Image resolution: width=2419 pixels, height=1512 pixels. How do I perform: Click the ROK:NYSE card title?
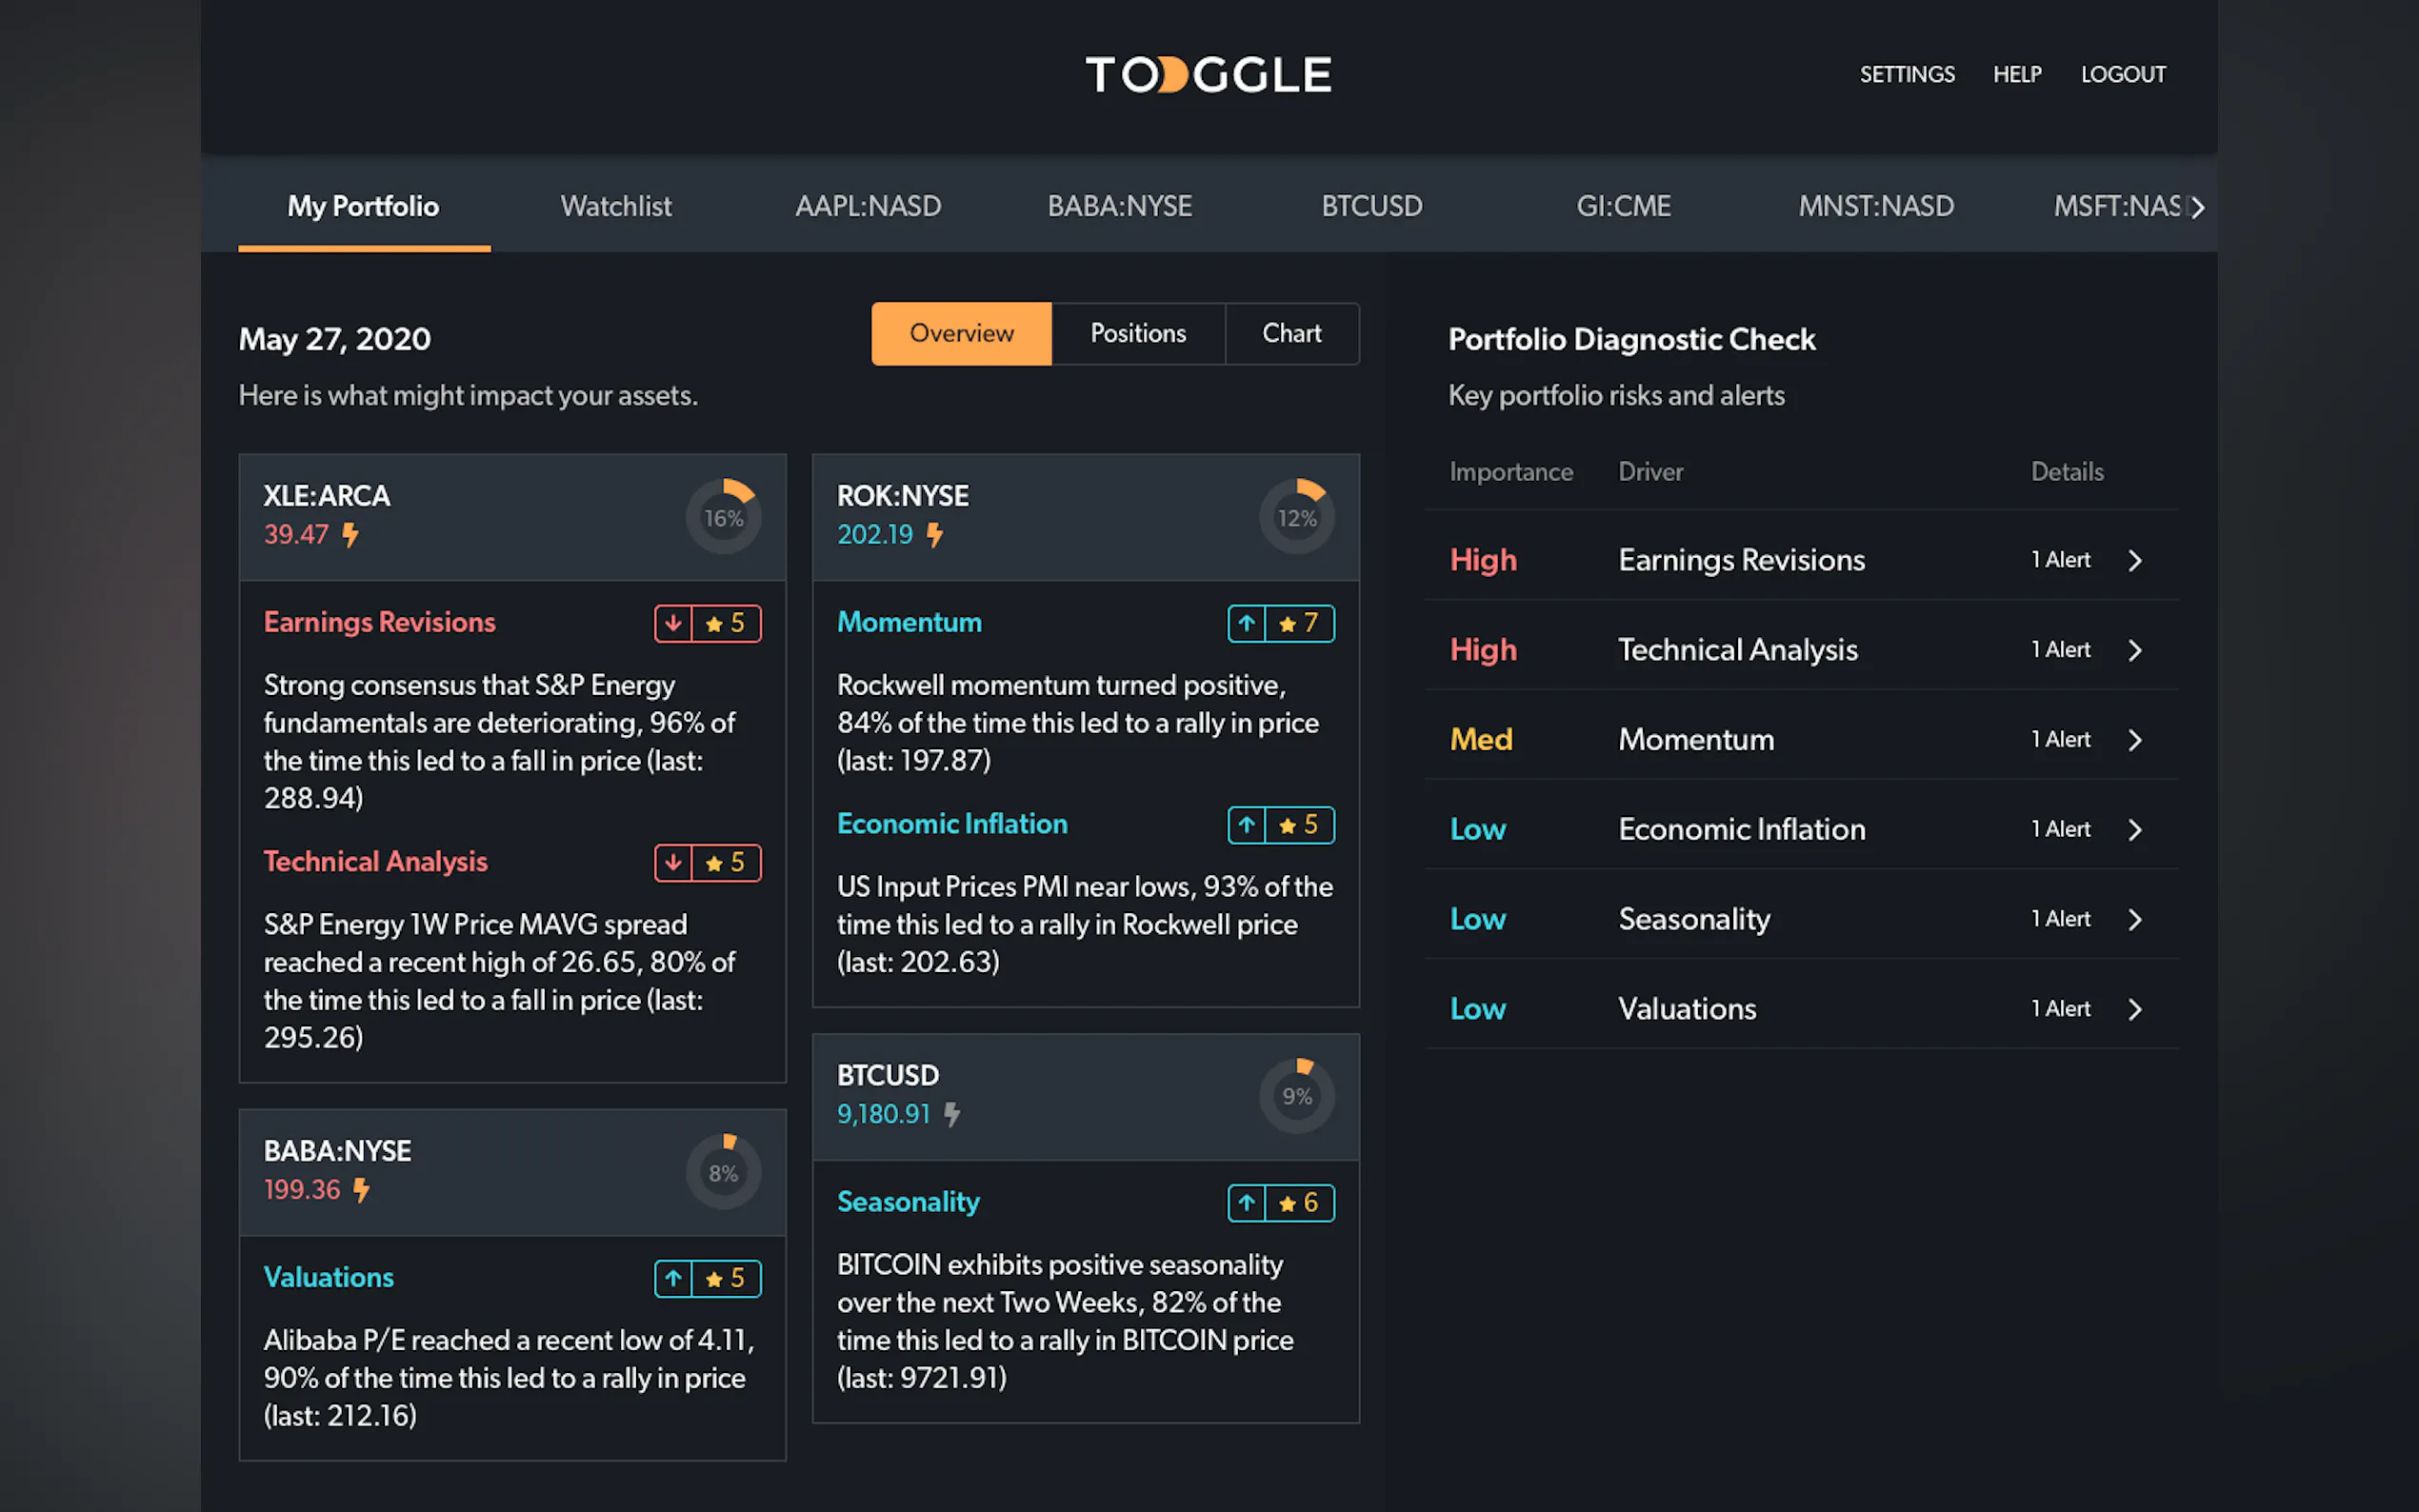point(903,496)
